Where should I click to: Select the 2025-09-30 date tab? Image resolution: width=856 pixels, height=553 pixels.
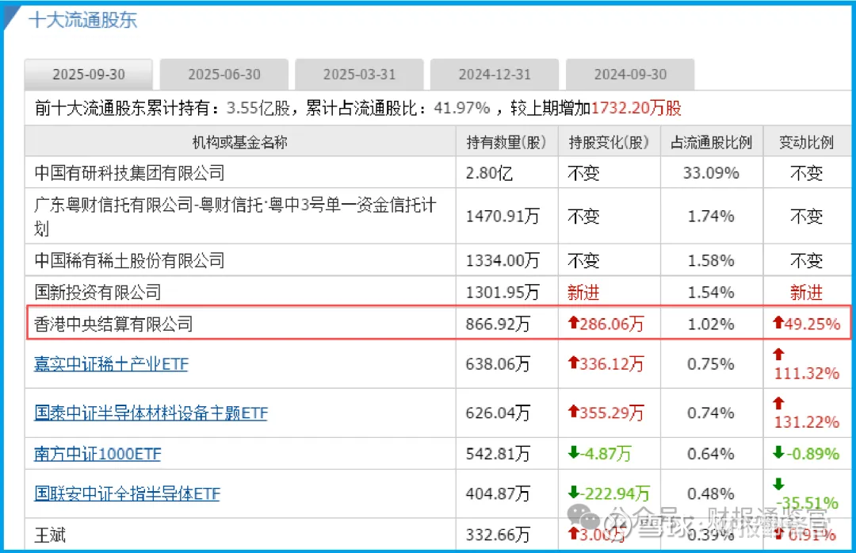(x=89, y=75)
